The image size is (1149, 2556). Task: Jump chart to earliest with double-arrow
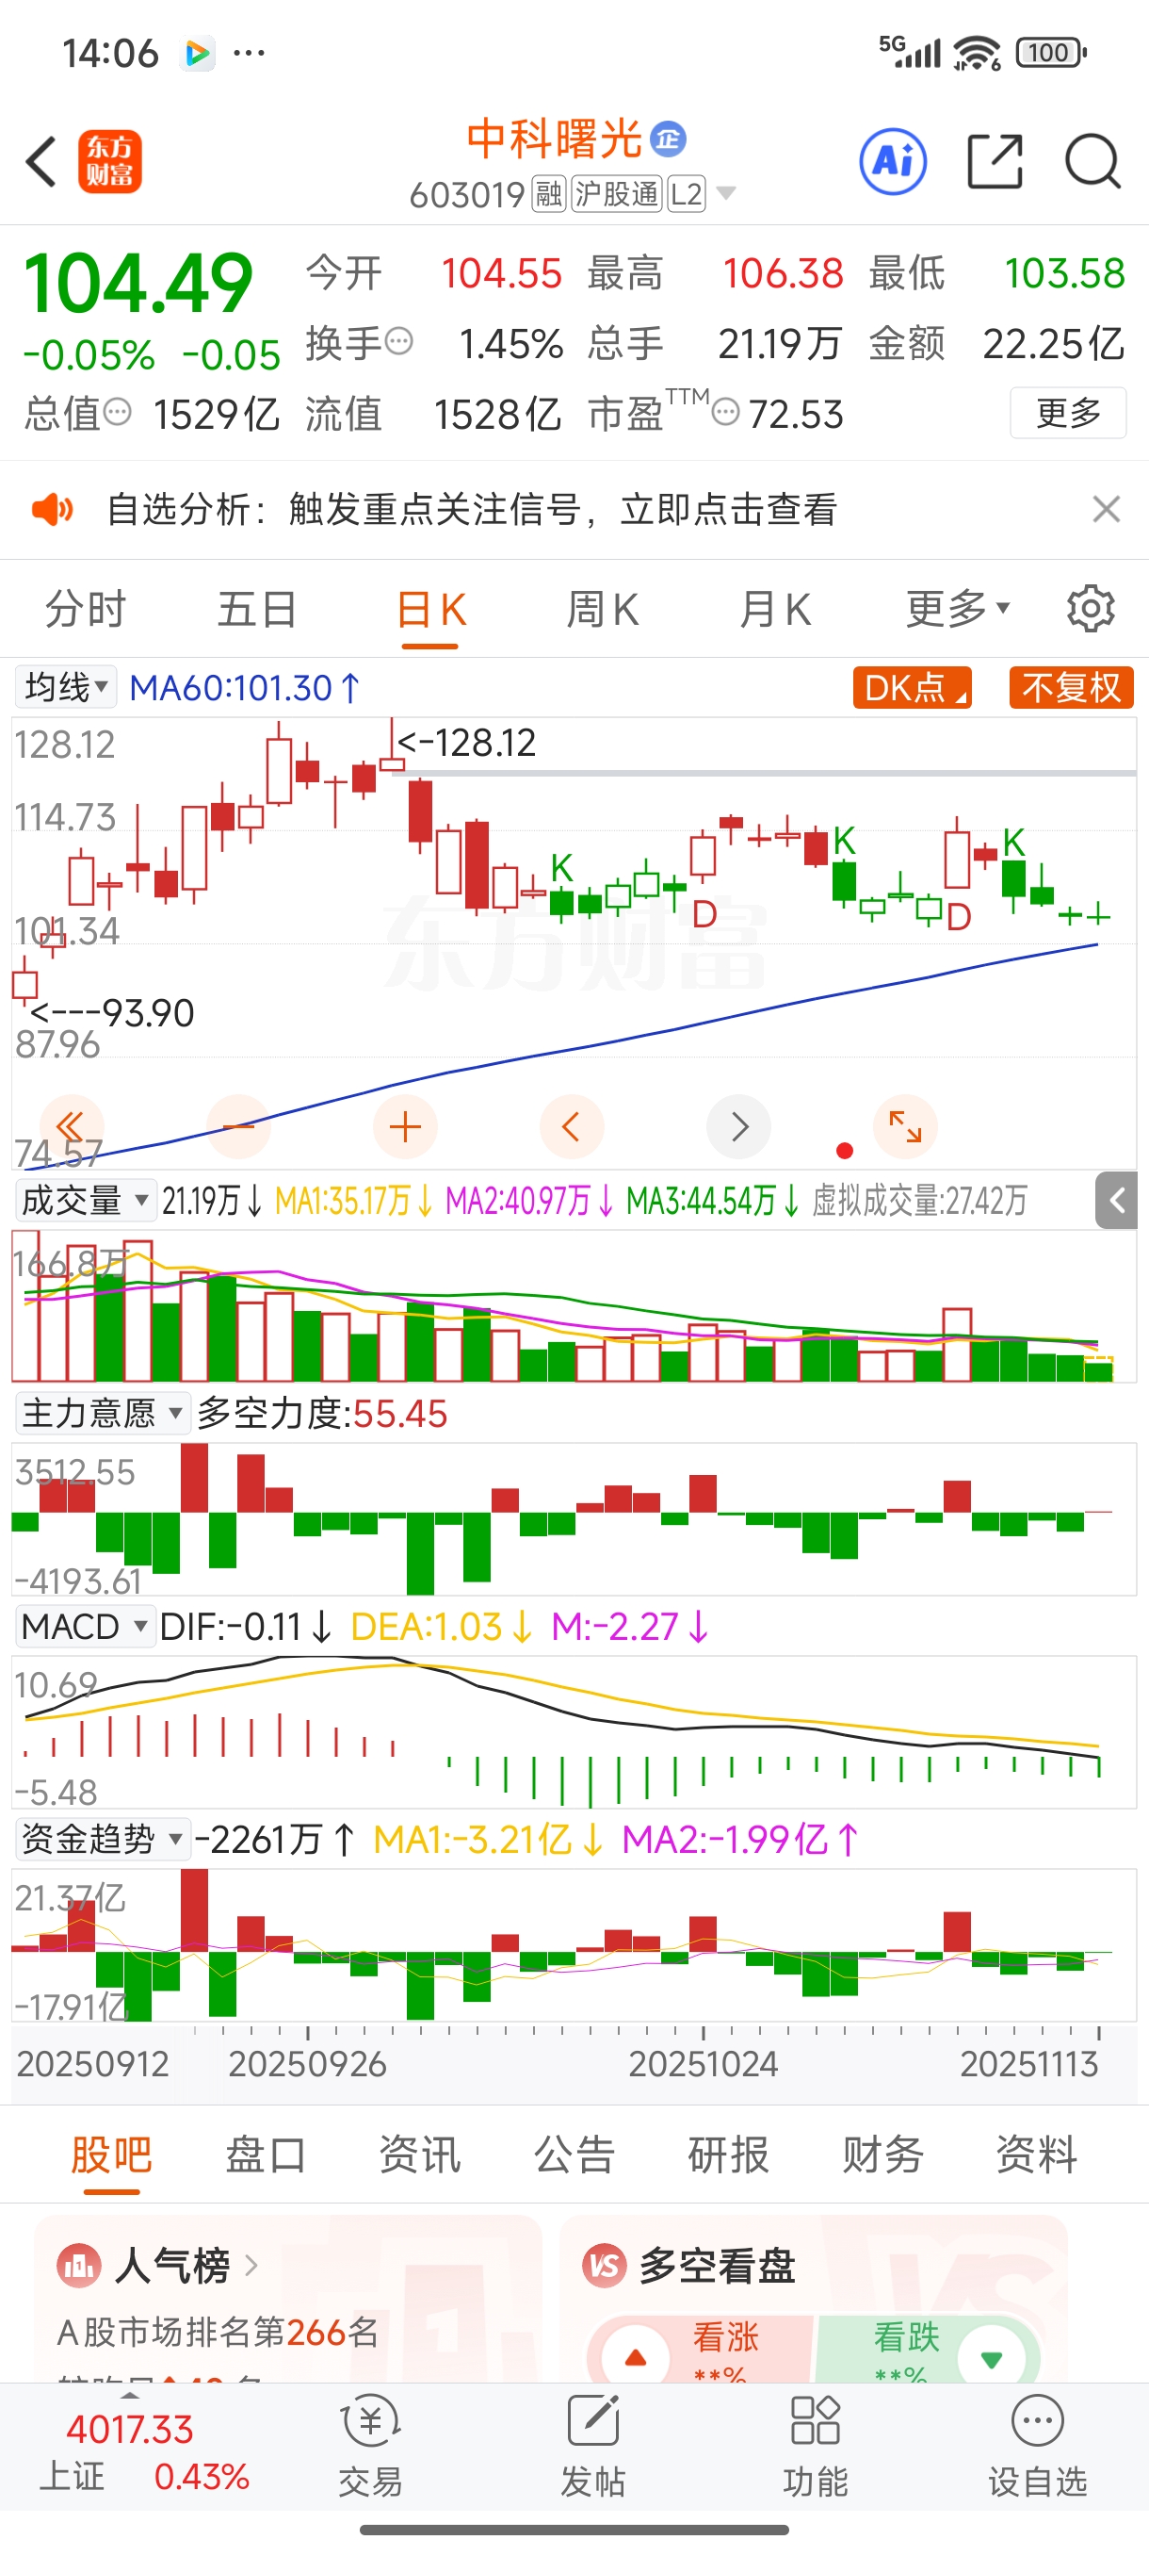[71, 1126]
